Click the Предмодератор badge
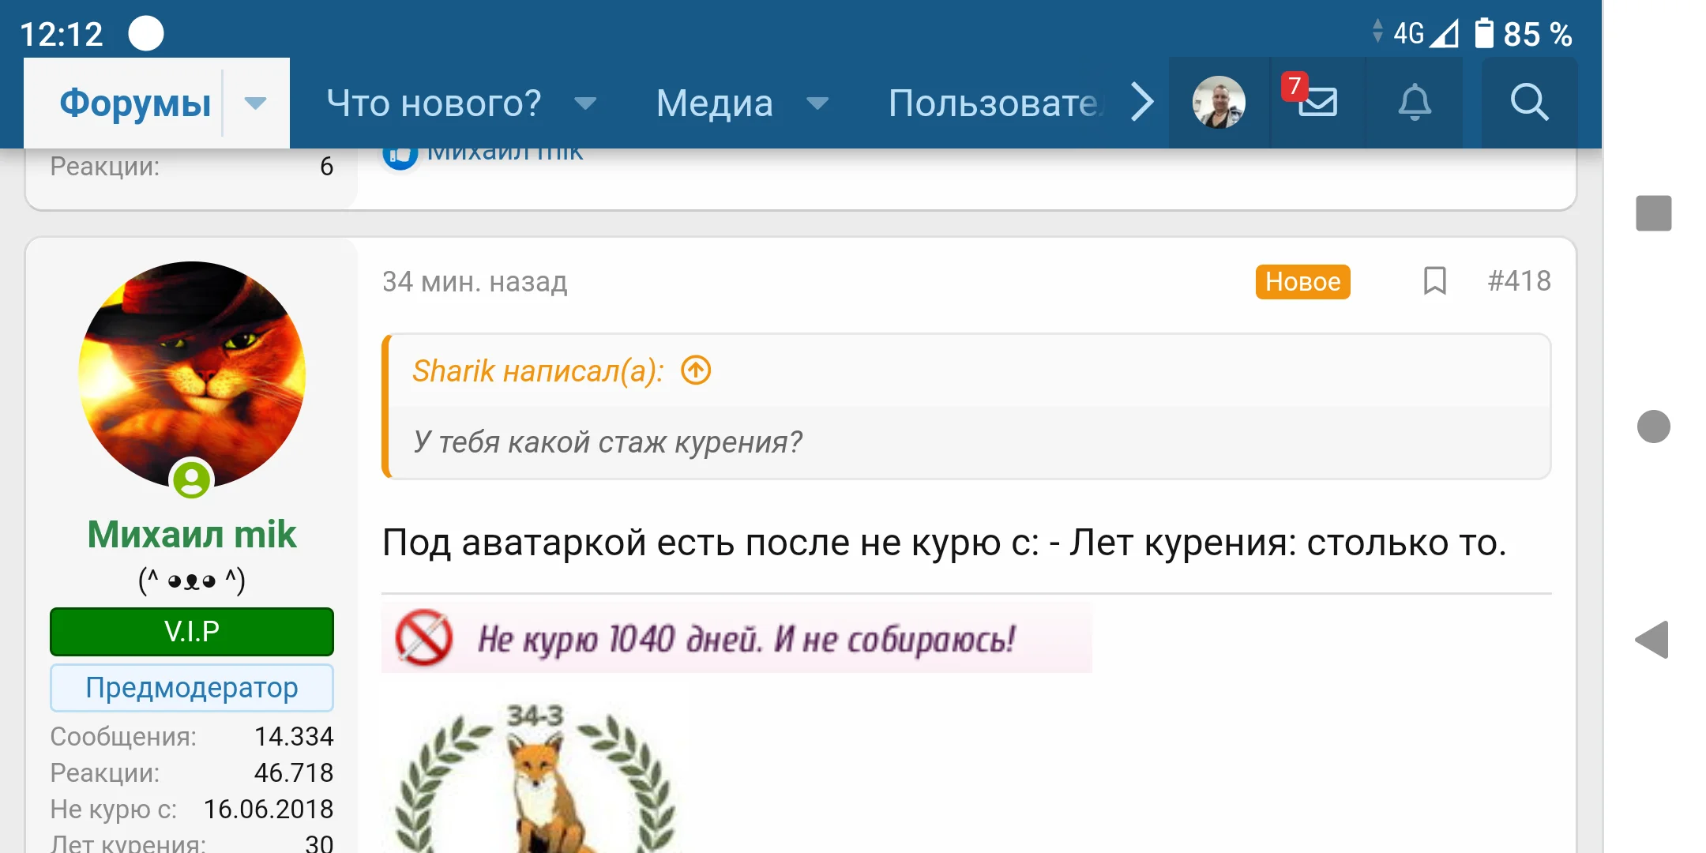Viewport: 1706px width, 853px height. coord(192,688)
